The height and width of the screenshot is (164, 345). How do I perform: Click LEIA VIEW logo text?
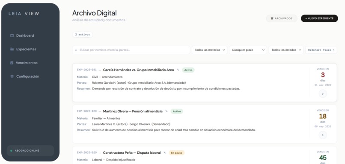pyautogui.click(x=24, y=14)
